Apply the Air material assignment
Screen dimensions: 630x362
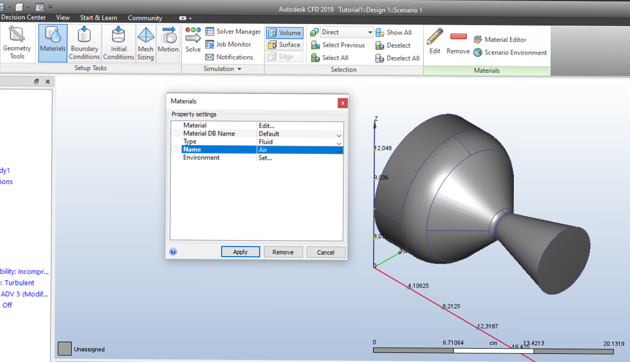click(240, 251)
